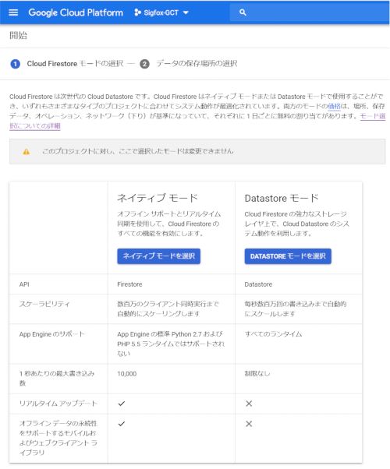Screen dimensions: 390x469
Task: Click the step 2 number circle
Action: tap(144, 64)
